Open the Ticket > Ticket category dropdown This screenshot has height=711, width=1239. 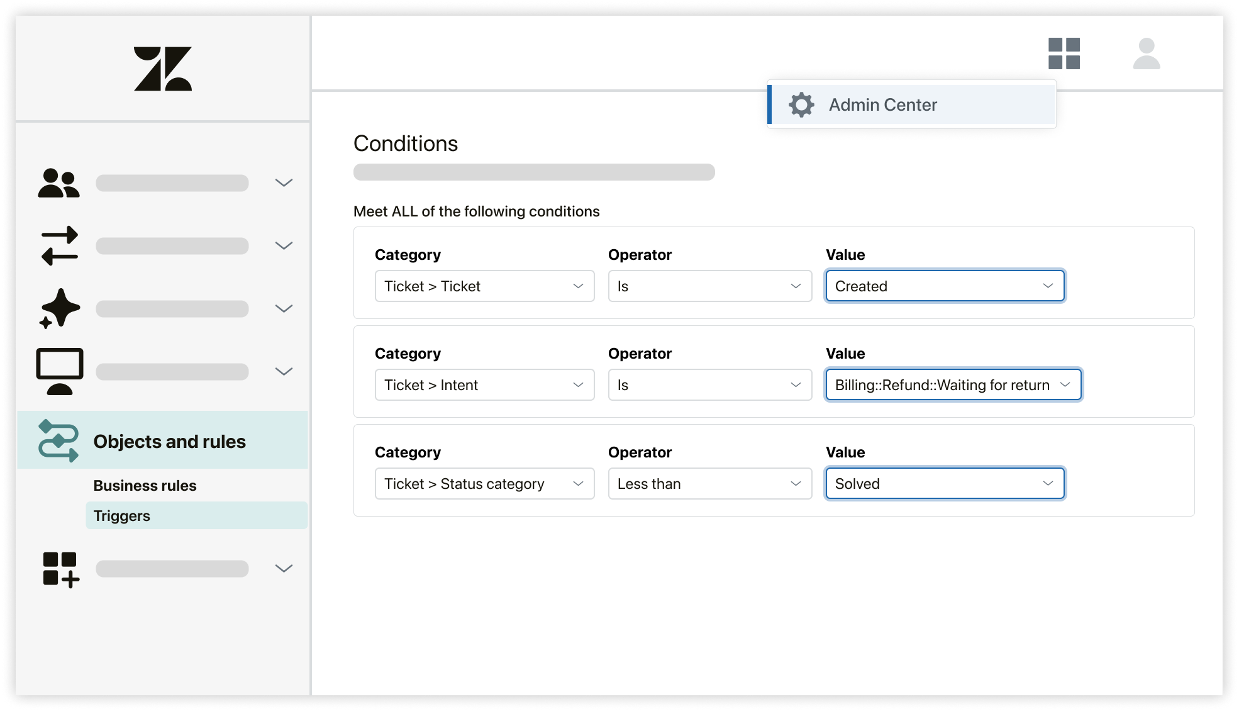coord(484,286)
